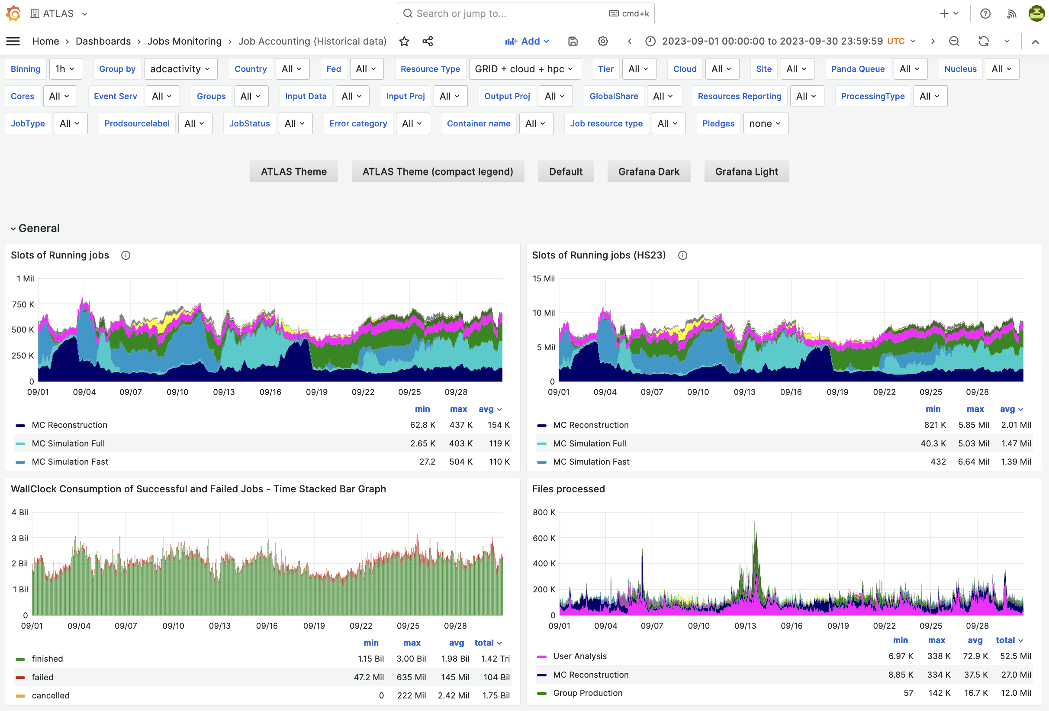Open the help question mark menu
1049x711 pixels.
tap(985, 13)
